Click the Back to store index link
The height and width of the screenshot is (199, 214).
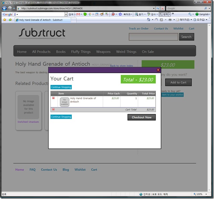click(121, 66)
